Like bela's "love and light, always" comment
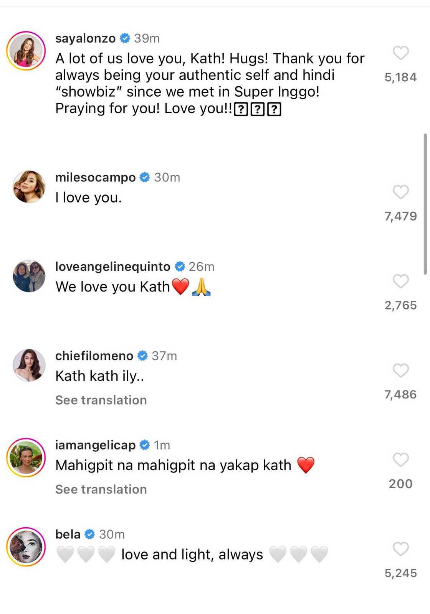This screenshot has height=614, width=430. tap(400, 549)
